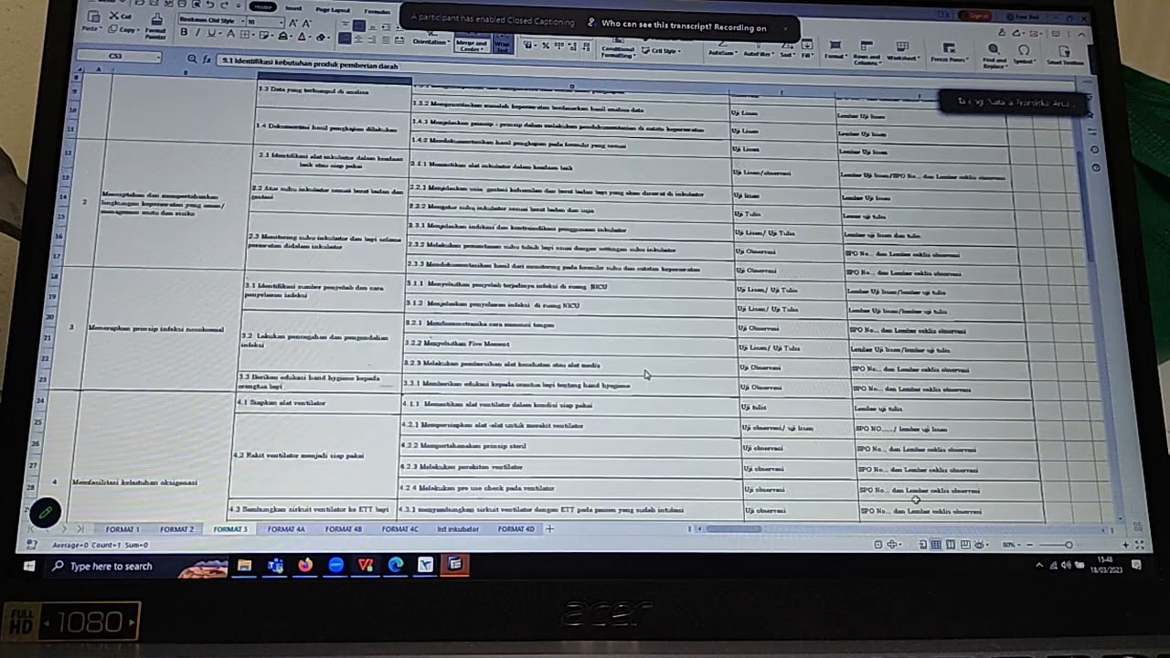Viewport: 1170px width, 658px height.
Task: Click the green pen floating button
Action: coord(45,513)
